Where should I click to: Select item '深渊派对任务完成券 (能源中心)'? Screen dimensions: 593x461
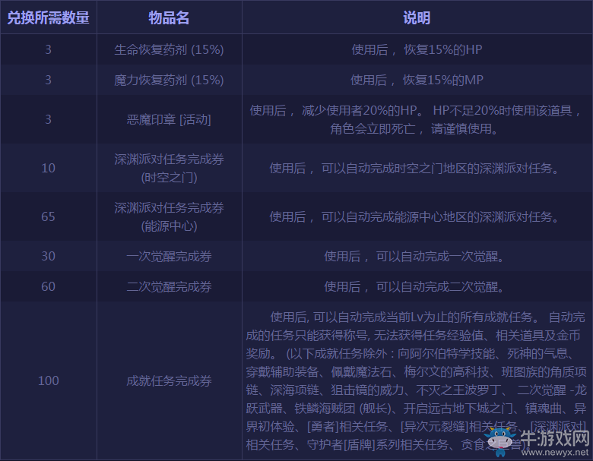click(x=169, y=217)
